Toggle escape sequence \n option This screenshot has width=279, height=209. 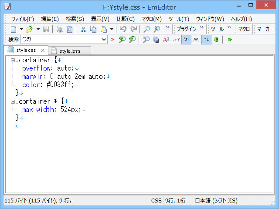pyautogui.click(x=186, y=40)
